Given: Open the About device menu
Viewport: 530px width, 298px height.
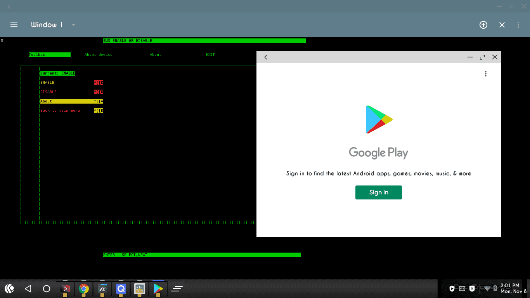Looking at the screenshot, I should coord(99,55).
